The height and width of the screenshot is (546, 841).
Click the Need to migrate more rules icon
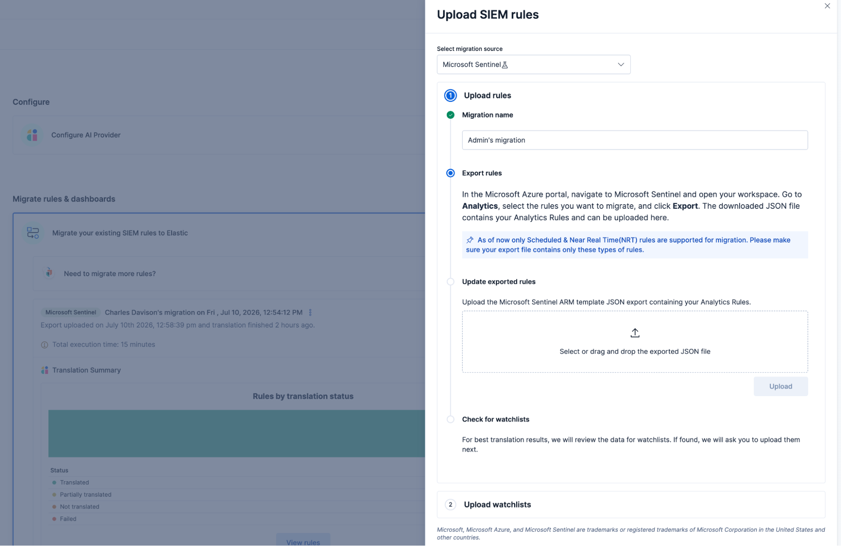point(49,273)
